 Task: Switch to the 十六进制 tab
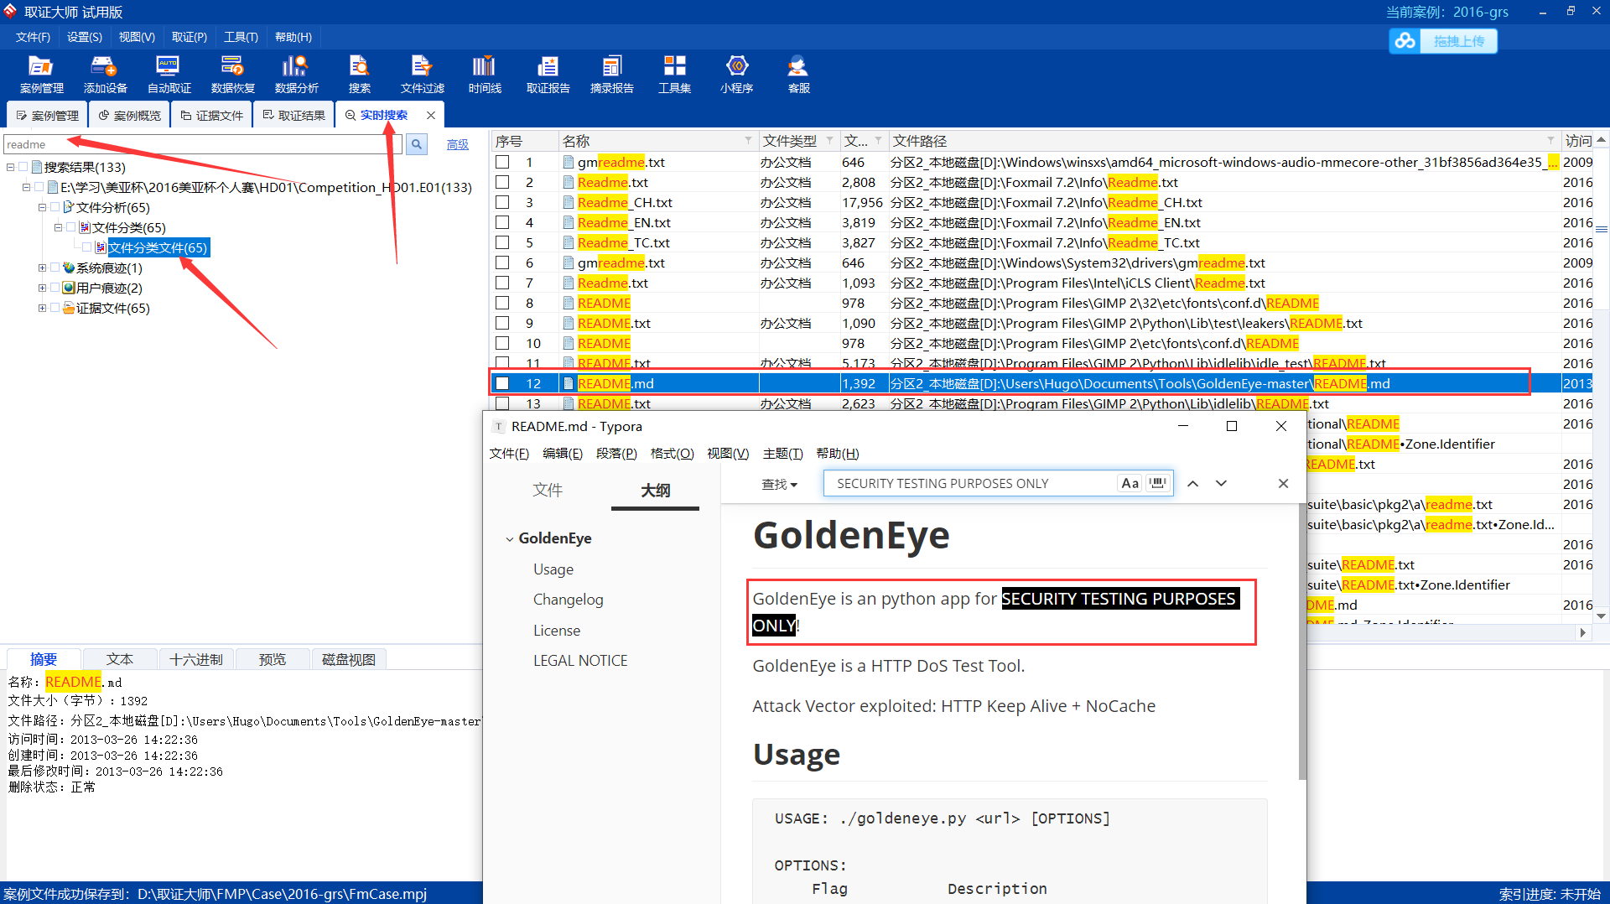pos(196,660)
